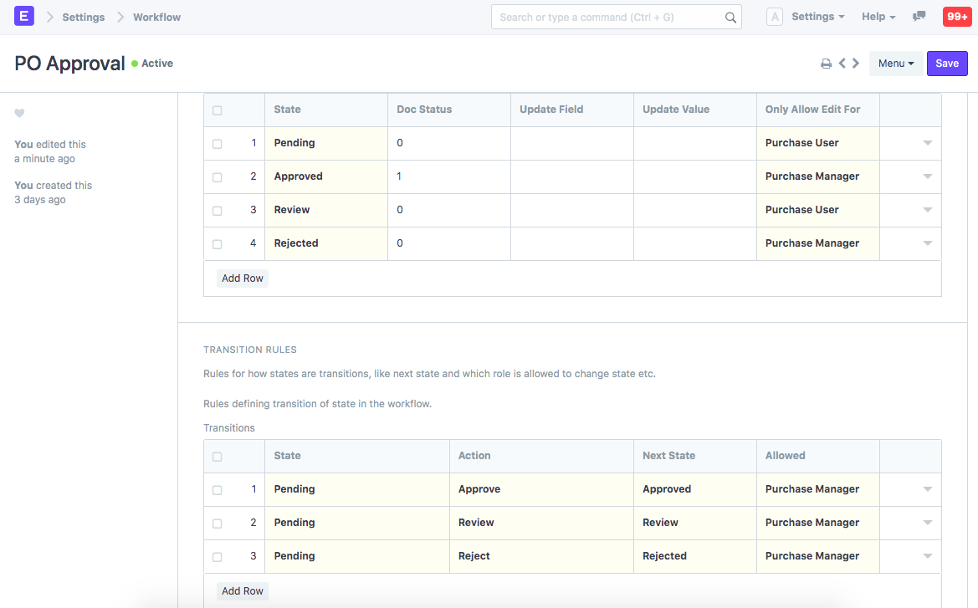Open the print preview via printer icon
Image resolution: width=978 pixels, height=608 pixels.
click(x=827, y=63)
